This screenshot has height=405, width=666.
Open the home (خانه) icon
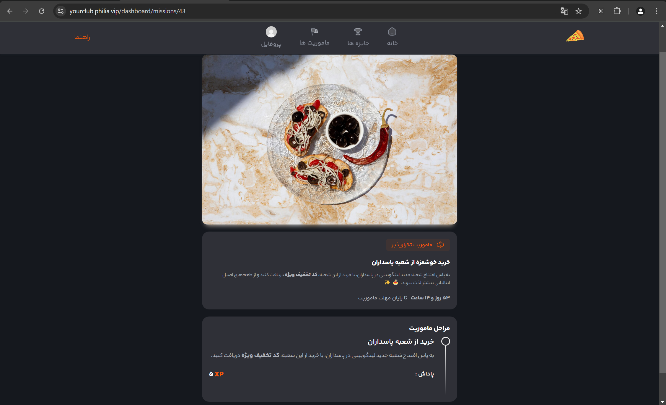(392, 32)
